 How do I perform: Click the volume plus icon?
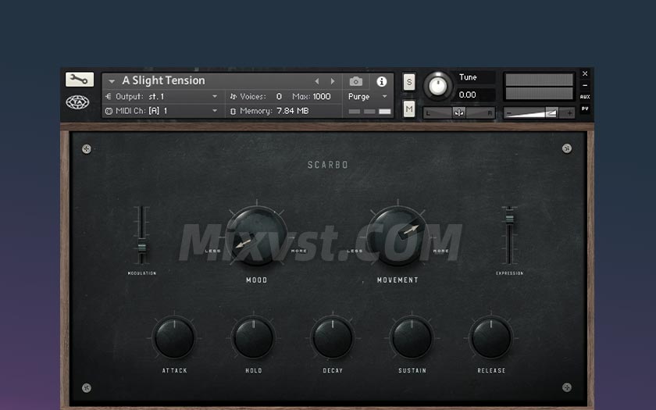tap(569, 112)
